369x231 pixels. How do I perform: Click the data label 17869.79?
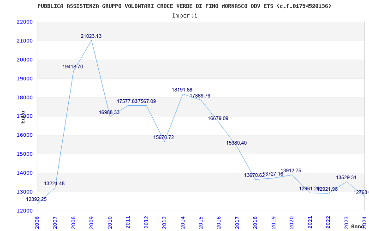(200, 96)
